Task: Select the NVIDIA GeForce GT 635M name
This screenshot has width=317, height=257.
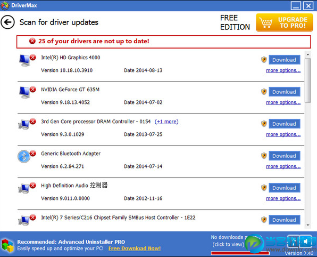Action: [x=70, y=90]
